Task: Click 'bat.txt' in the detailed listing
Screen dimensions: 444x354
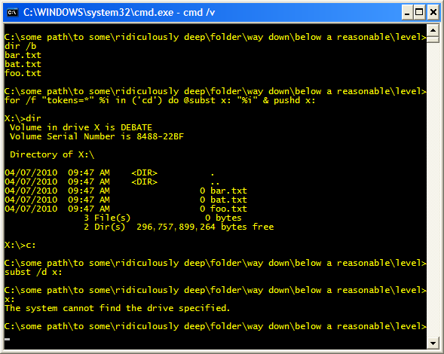Action: coord(228,200)
